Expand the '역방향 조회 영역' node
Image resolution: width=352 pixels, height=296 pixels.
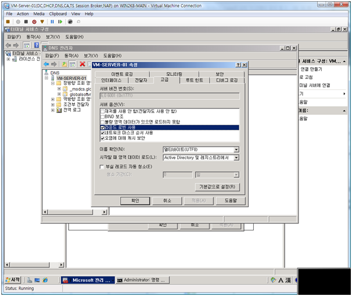(x=53, y=99)
